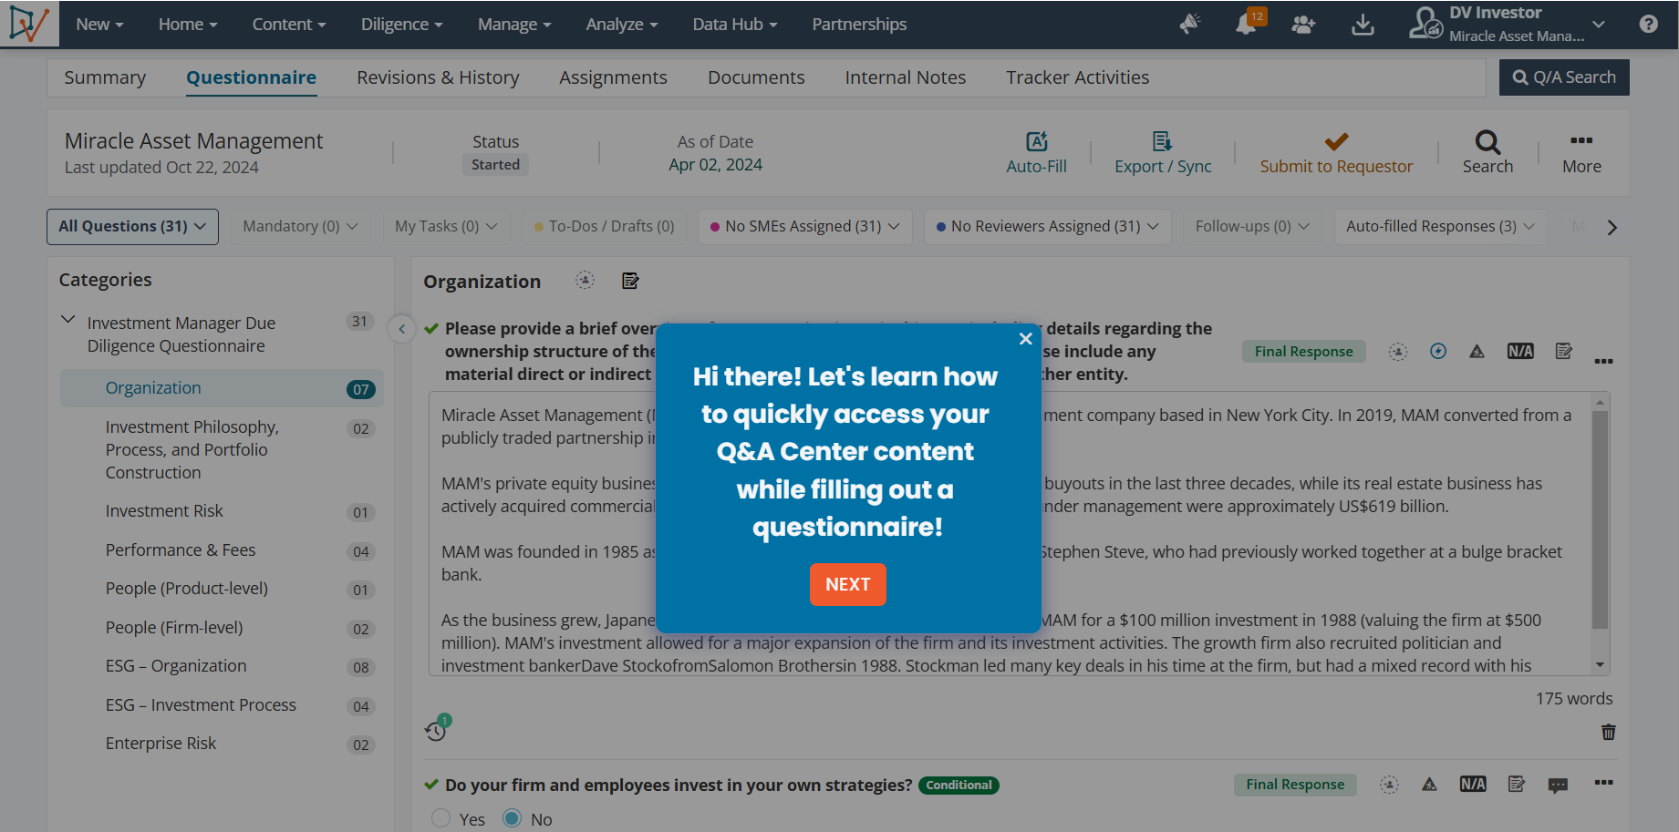Image resolution: width=1679 pixels, height=832 pixels.
Task: Open the users group icon in top bar
Action: (x=1303, y=25)
